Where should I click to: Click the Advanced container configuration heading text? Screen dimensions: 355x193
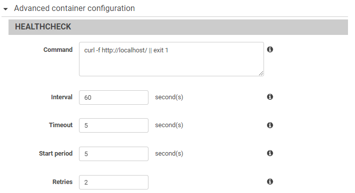click(x=74, y=8)
